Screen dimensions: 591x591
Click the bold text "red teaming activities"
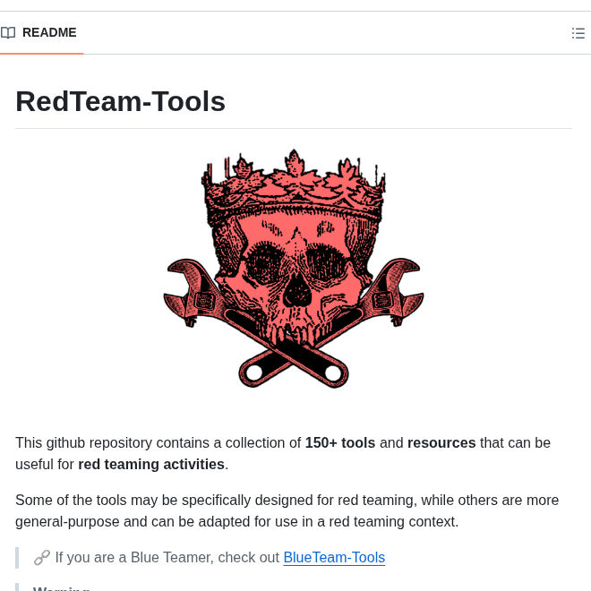click(151, 465)
